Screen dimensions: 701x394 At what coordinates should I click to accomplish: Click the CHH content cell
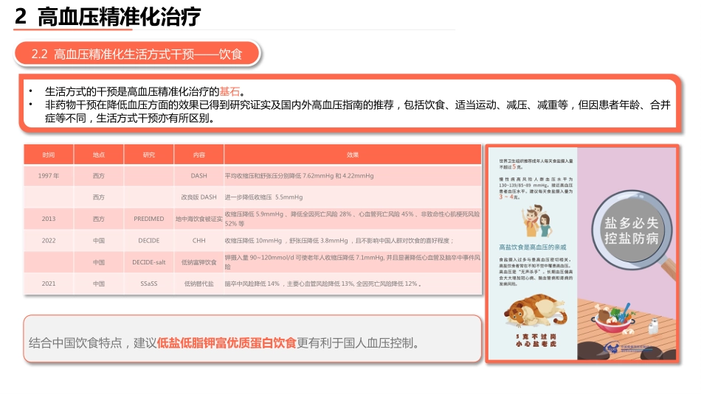[199, 241]
